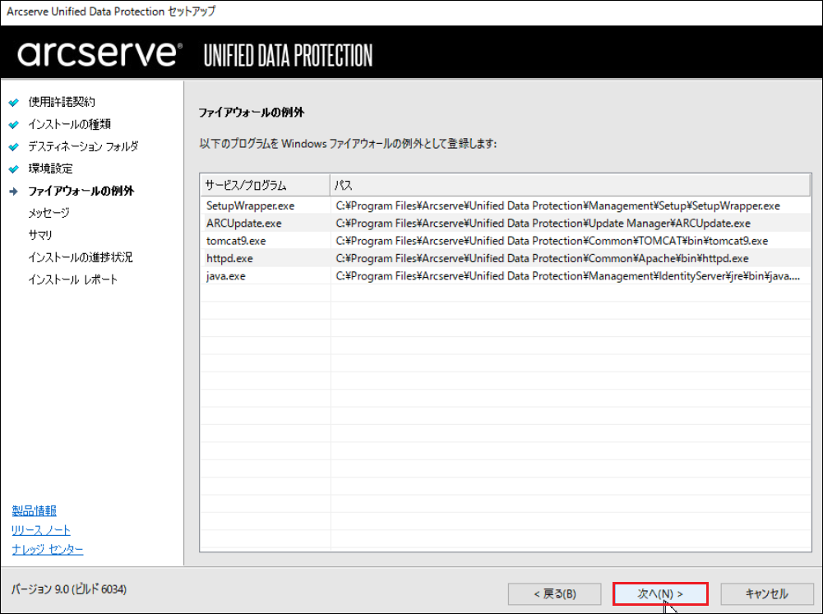Image resolution: width=823 pixels, height=614 pixels.
Task: Select the SetupWrapper.exe row
Action: coord(506,205)
